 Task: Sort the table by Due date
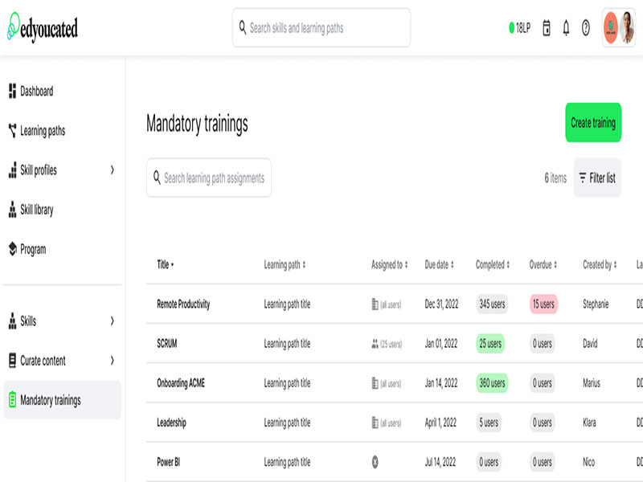tap(439, 264)
